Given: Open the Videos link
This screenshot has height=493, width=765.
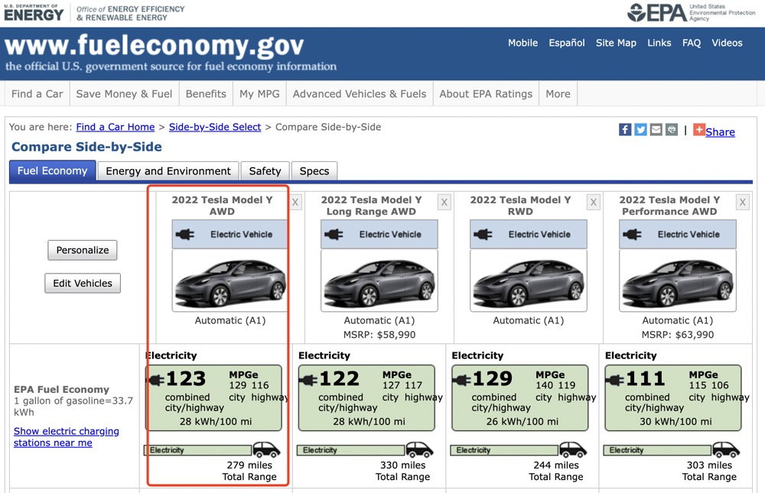Looking at the screenshot, I should click(727, 43).
